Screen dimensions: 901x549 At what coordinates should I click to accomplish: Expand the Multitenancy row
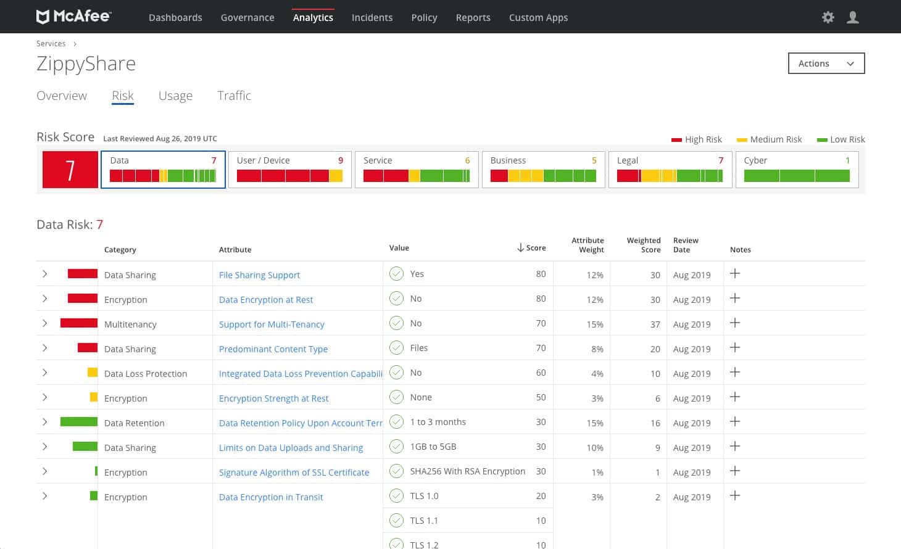click(x=45, y=323)
